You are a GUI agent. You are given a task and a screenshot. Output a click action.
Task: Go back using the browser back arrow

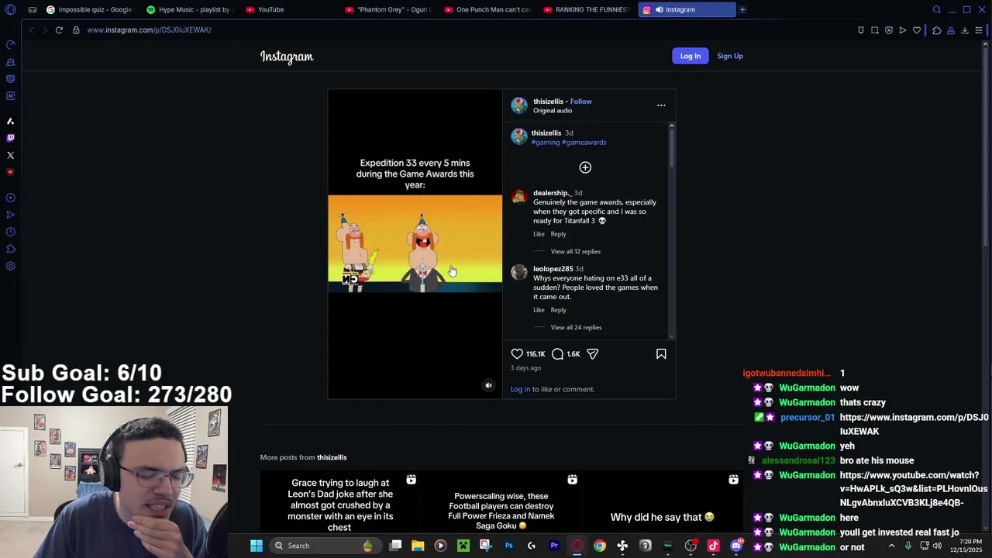pyautogui.click(x=31, y=30)
